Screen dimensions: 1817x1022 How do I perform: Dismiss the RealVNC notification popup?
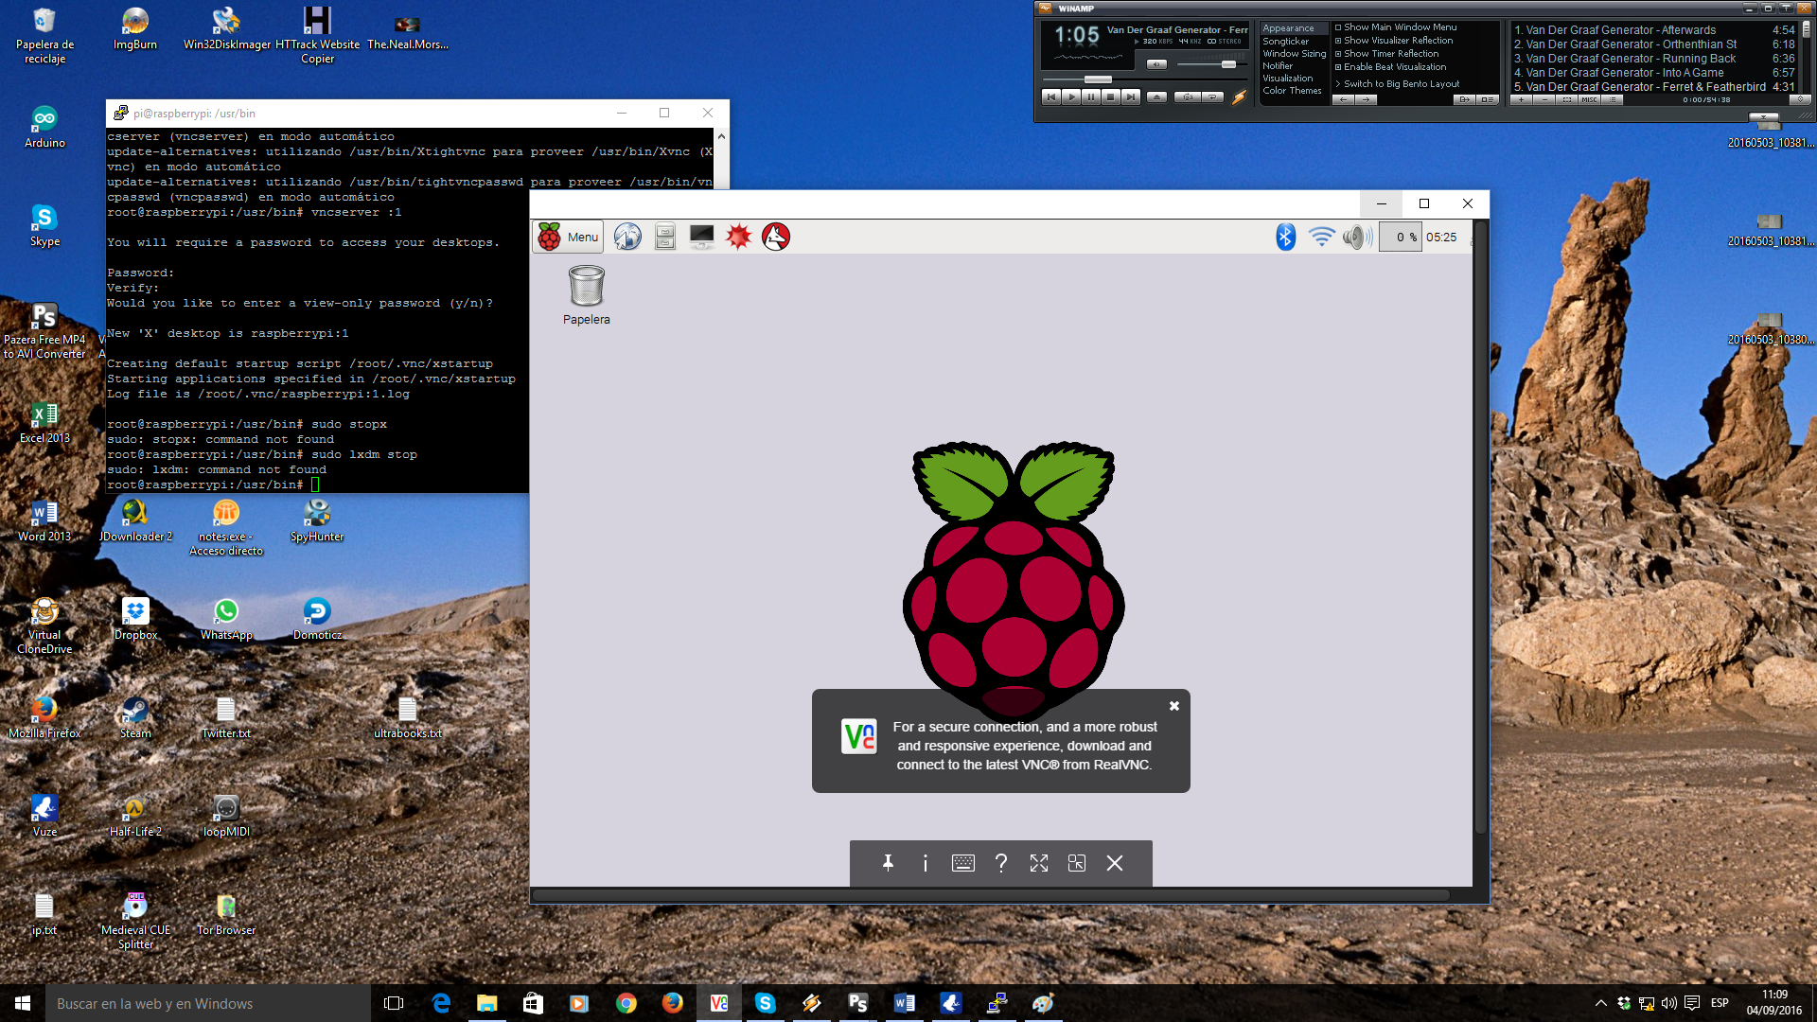[1174, 706]
